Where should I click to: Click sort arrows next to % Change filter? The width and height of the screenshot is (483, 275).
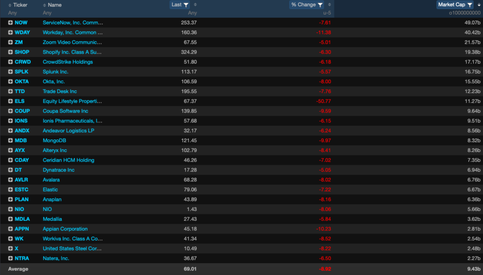329,5
